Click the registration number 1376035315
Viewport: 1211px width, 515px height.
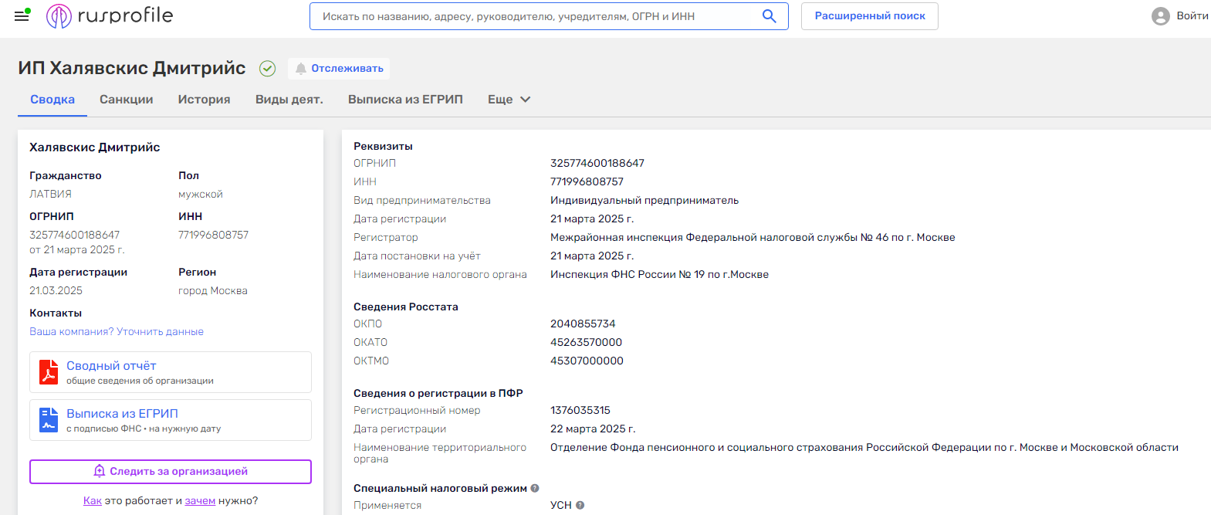pyautogui.click(x=580, y=410)
